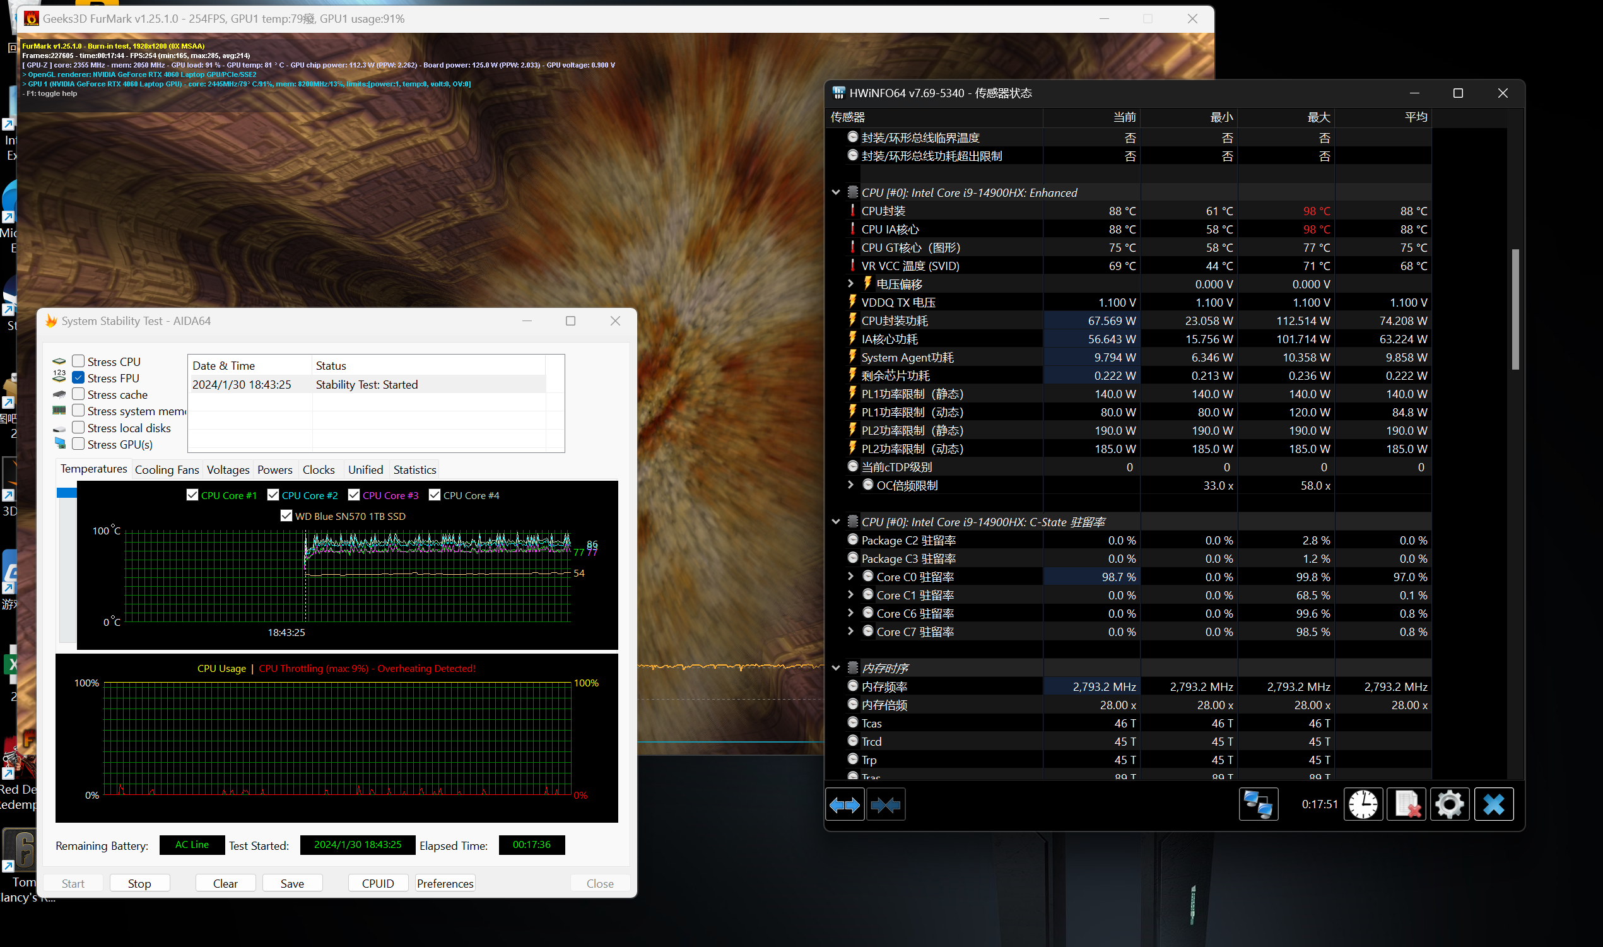
Task: Click the Save button in AIDA64
Action: coord(291,884)
